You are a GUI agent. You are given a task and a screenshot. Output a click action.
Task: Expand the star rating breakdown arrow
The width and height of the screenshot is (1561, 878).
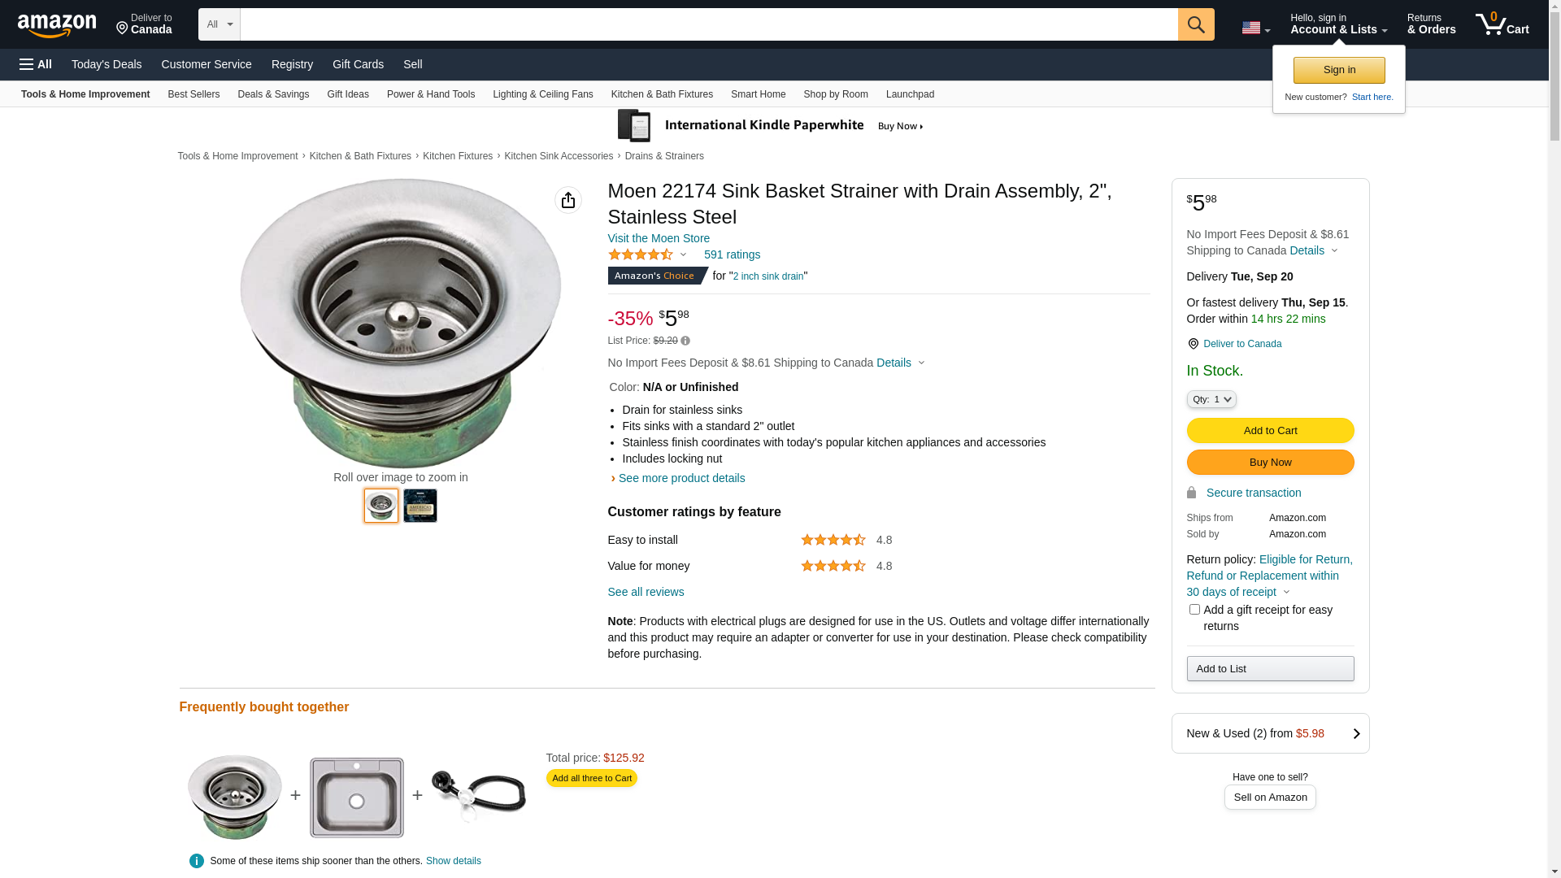tap(683, 255)
